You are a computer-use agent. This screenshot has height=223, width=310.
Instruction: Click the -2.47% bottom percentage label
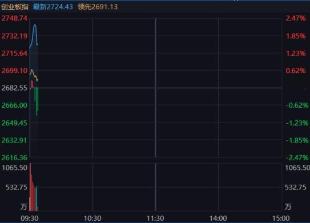(x=297, y=157)
